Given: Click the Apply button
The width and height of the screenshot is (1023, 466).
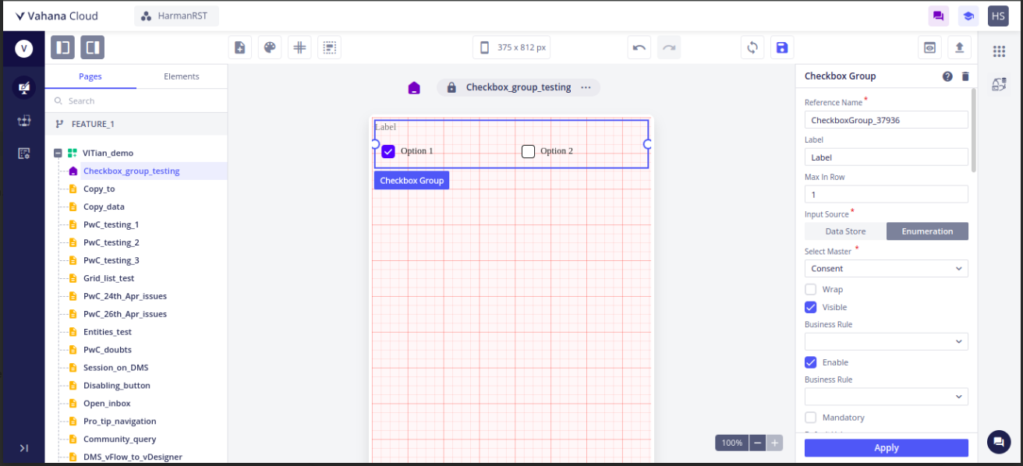Looking at the screenshot, I should tap(887, 448).
